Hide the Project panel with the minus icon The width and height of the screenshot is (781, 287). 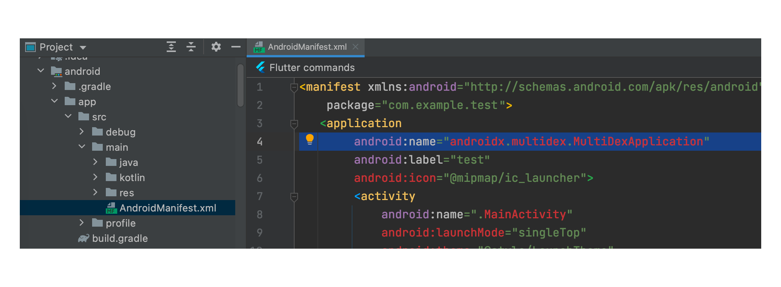(x=236, y=47)
